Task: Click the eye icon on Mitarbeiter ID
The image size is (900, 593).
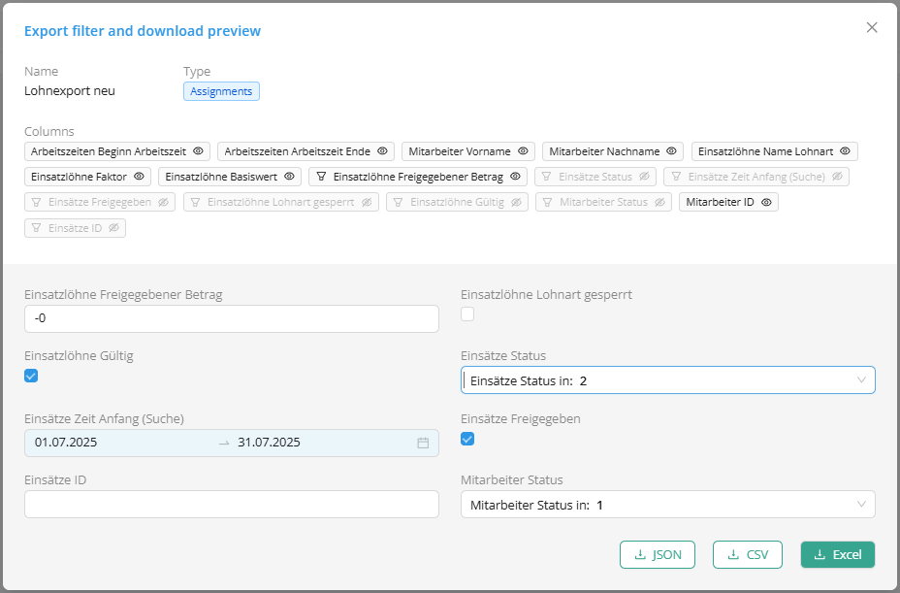Action: tap(766, 202)
